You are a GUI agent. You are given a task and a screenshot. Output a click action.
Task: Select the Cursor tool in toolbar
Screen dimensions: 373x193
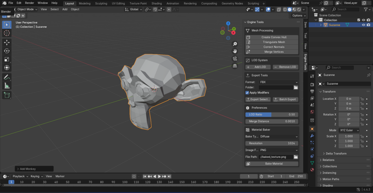coord(7,33)
